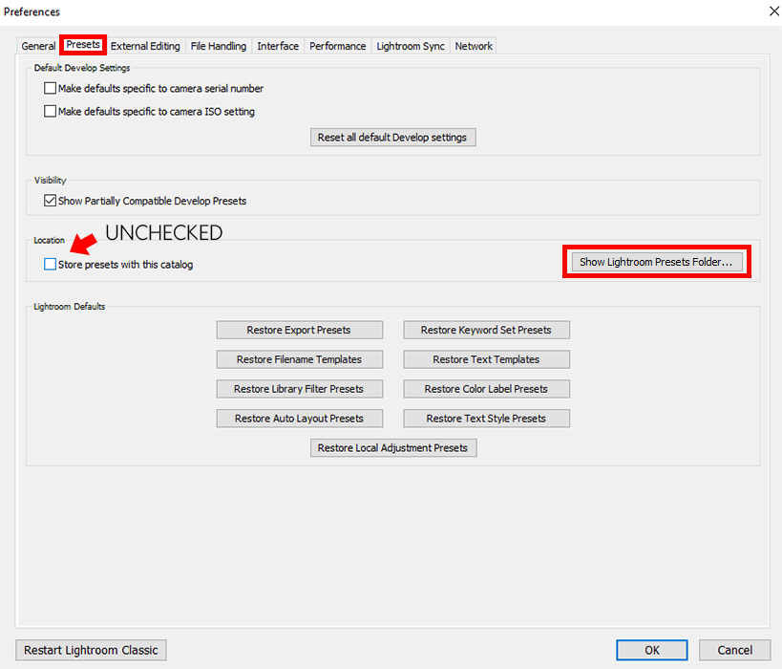Screen dimensions: 782x669
Task: Switch to Lightroom Sync tab
Action: [411, 46]
